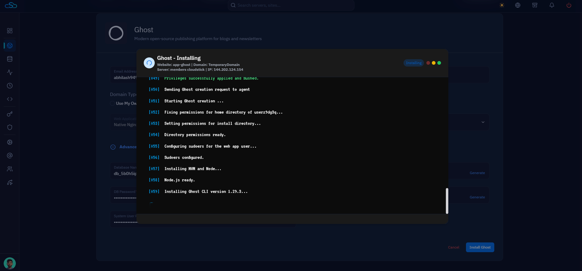Open the database icon in sidebar
Screen dimensions: 582x271
pyautogui.click(x=10, y=59)
